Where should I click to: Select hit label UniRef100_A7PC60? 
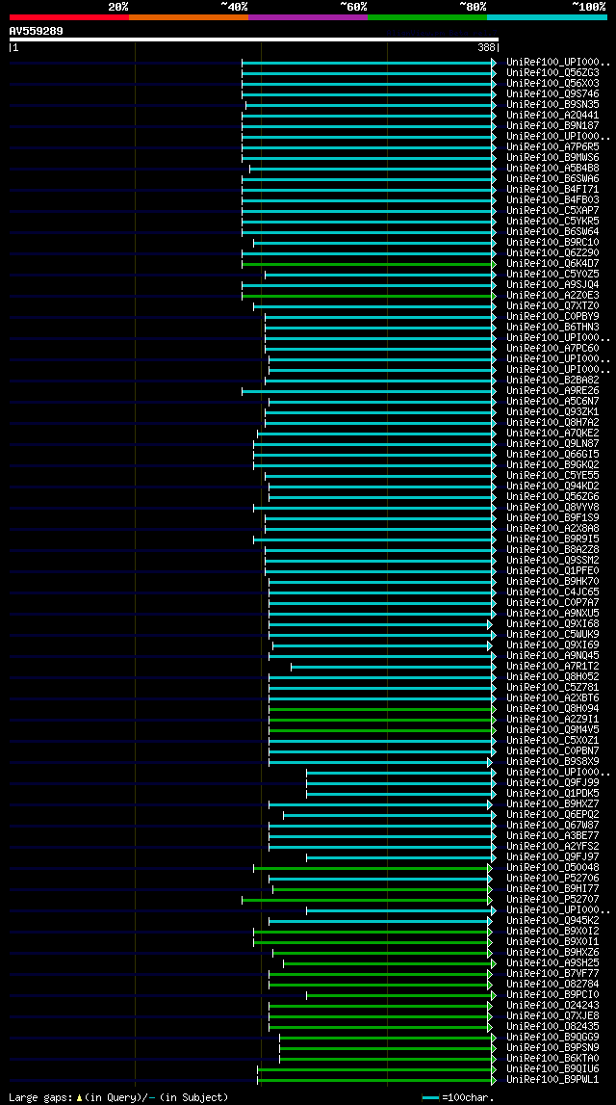coord(552,348)
